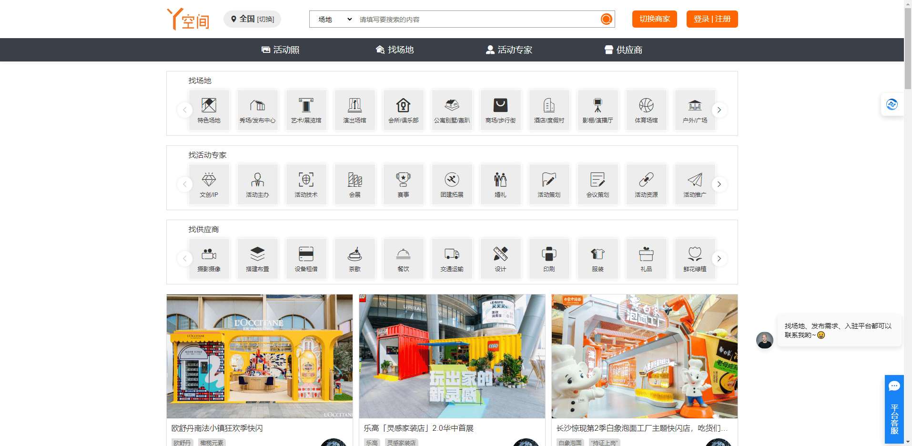Viewport: 912px width, 446px height.
Task: Select the 搭建布置 supplier icon
Action: [257, 259]
